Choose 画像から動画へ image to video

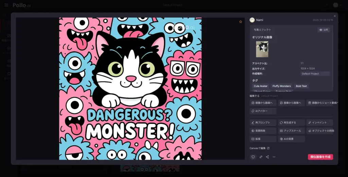pyautogui.click(x=263, y=103)
